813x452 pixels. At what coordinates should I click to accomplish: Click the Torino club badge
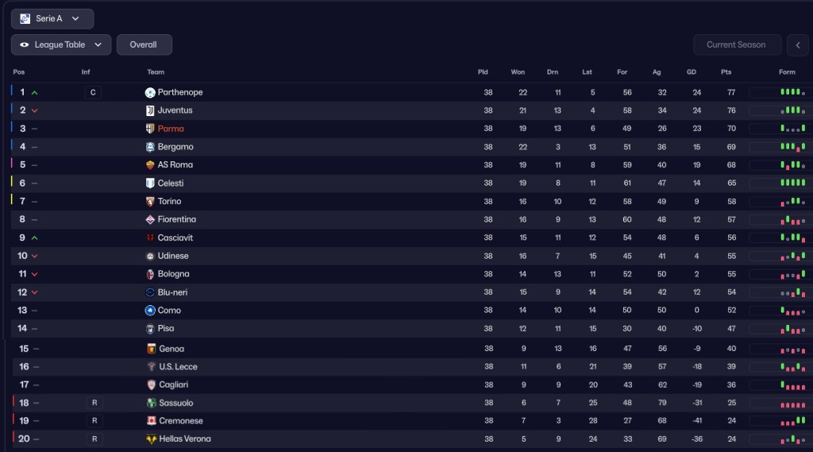pos(150,202)
